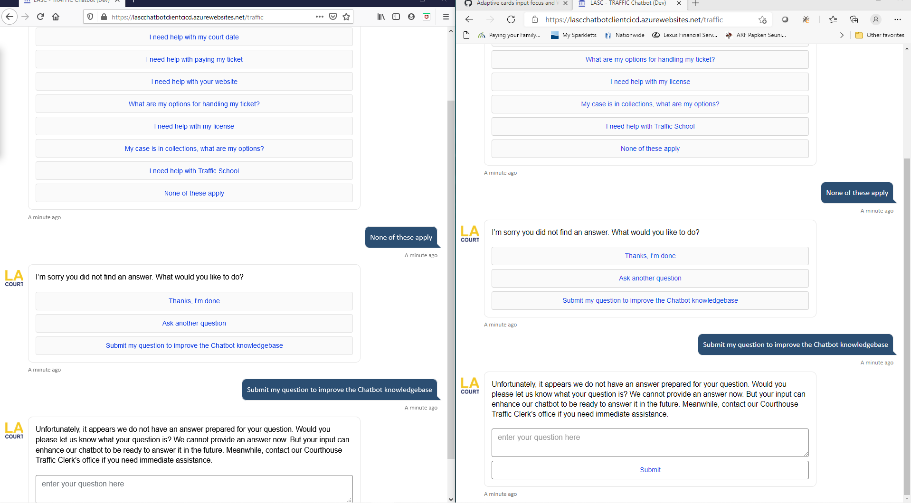Open the Edge favorites list
911x503 pixels.
click(x=833, y=19)
